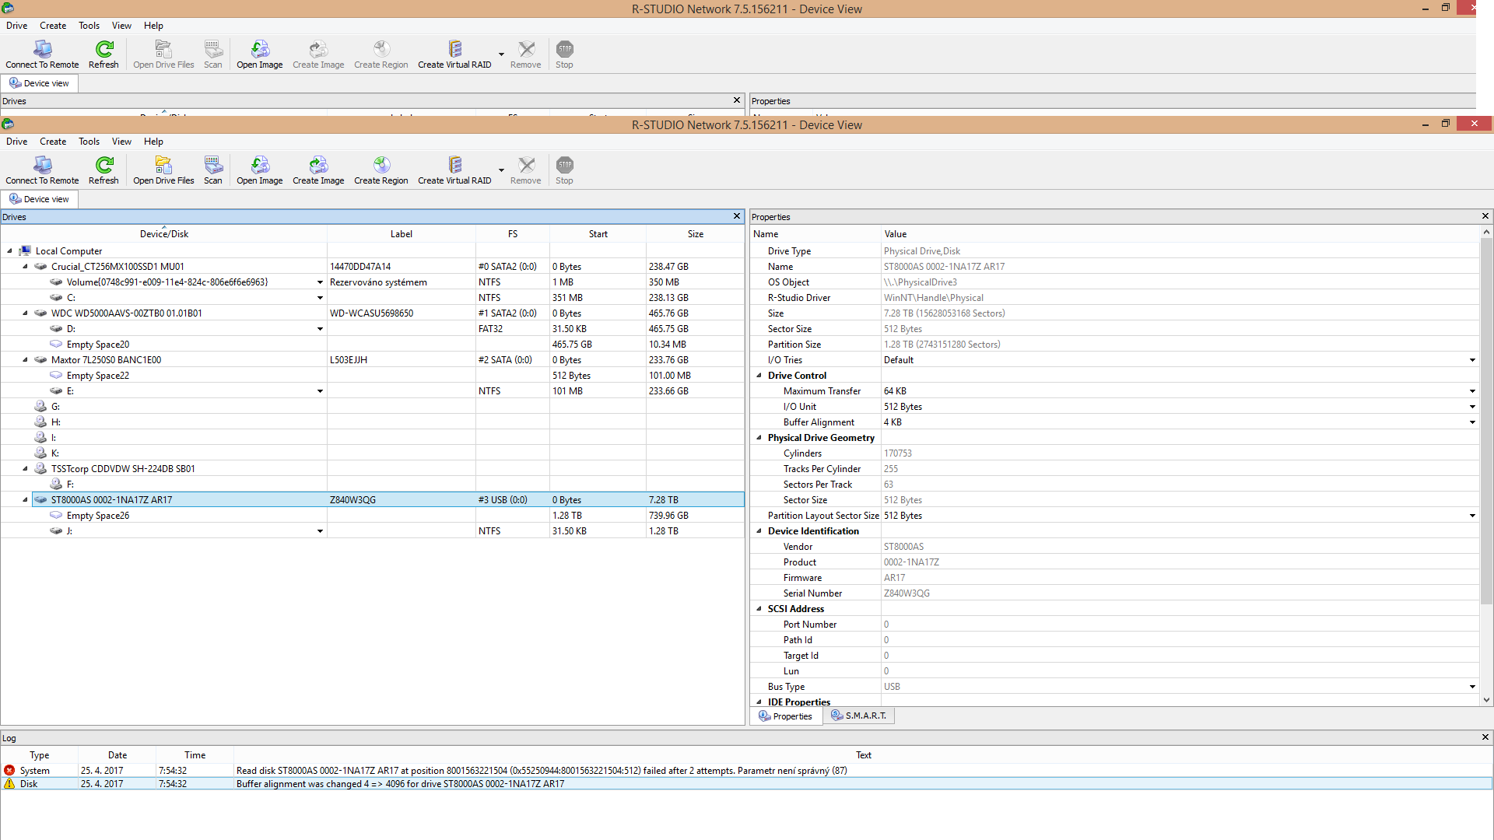Screen dimensions: 1494x840
Task: Sort the drive list by the Size column header
Action: [x=695, y=234]
